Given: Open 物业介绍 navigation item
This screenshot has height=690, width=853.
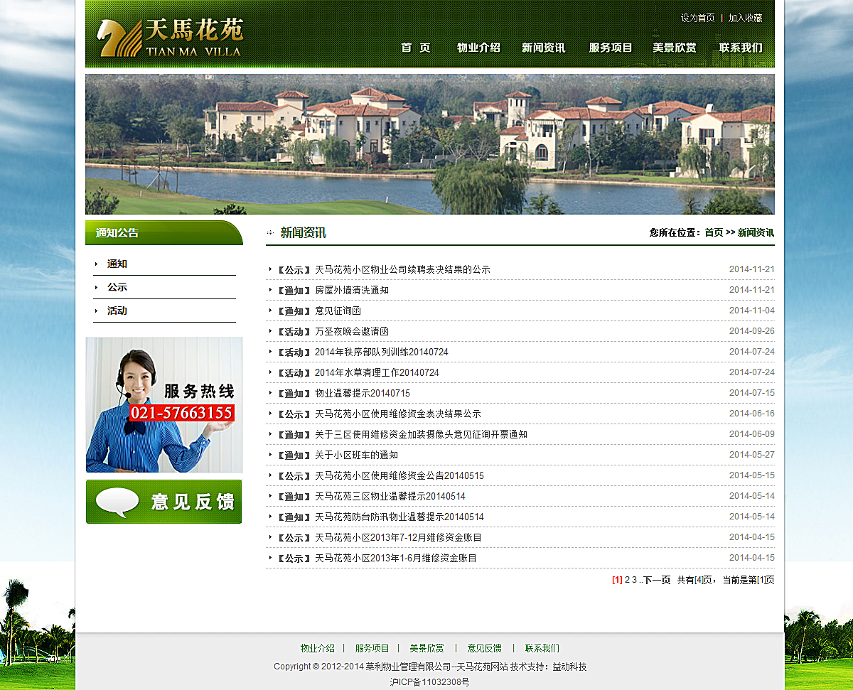Looking at the screenshot, I should pos(478,48).
